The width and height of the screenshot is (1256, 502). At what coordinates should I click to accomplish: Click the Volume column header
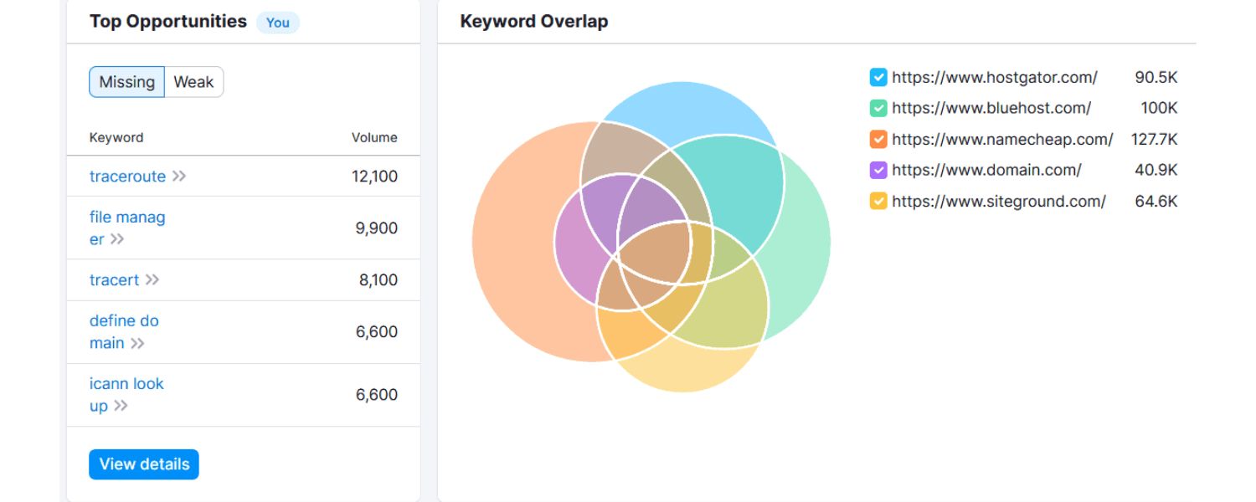[373, 137]
